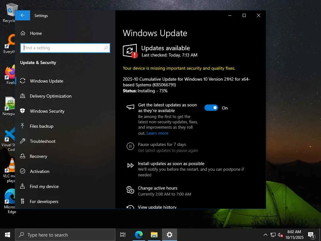
Task: Click the clock icon for active hours
Action: (x=130, y=190)
